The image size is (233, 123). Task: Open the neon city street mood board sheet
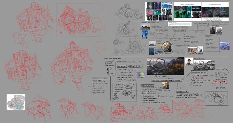pos(215,11)
